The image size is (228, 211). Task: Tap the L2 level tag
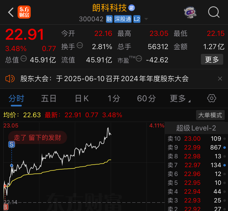[137, 19]
